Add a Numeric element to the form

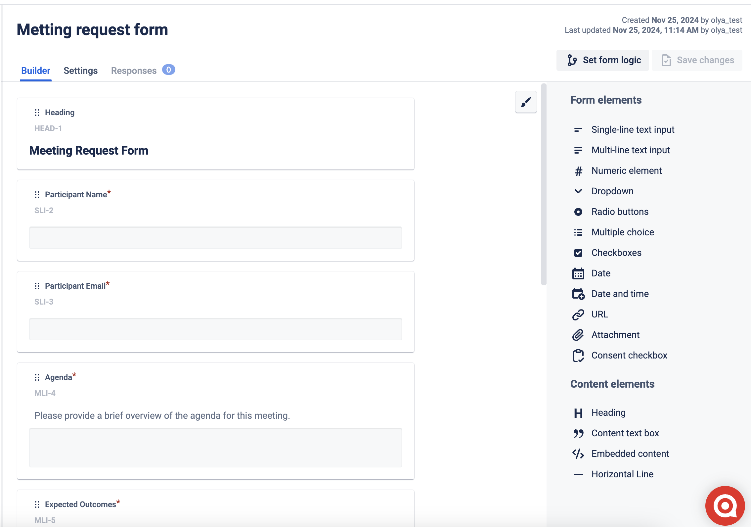pyautogui.click(x=626, y=170)
